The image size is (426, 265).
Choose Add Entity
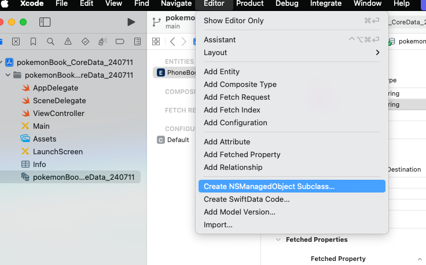pyautogui.click(x=292, y=71)
